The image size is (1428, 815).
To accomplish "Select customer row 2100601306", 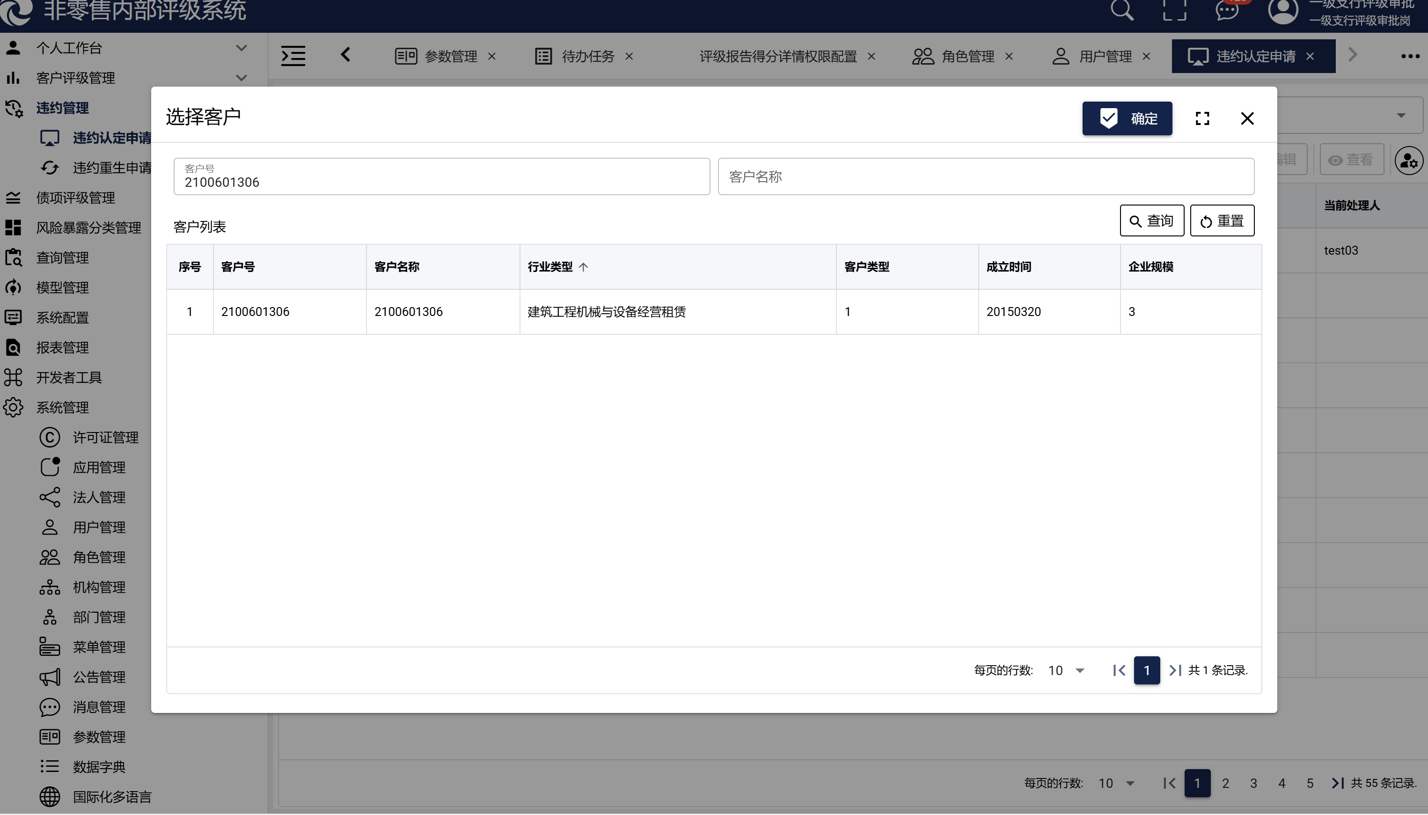I will pos(255,312).
